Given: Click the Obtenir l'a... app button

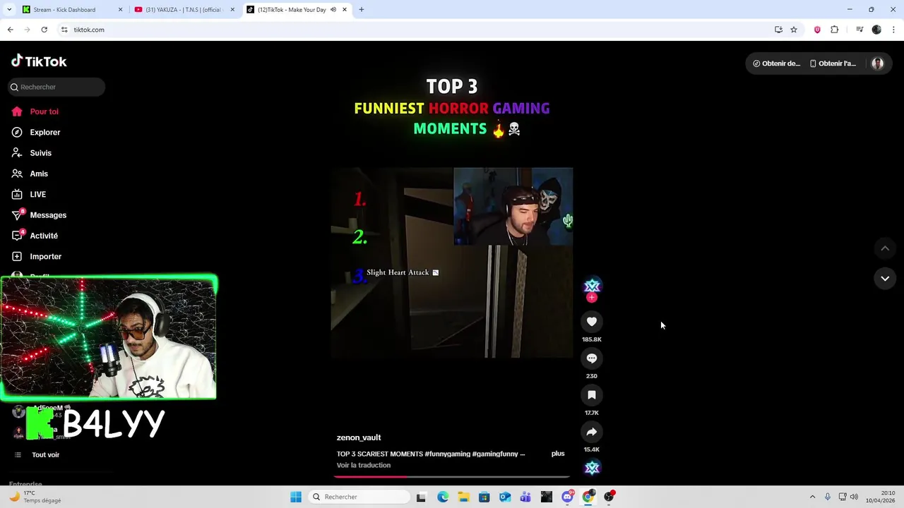Looking at the screenshot, I should [x=833, y=64].
